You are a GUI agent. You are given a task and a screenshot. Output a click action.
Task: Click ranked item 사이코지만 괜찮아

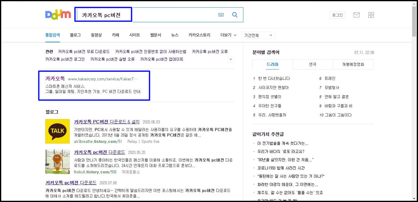point(273,87)
